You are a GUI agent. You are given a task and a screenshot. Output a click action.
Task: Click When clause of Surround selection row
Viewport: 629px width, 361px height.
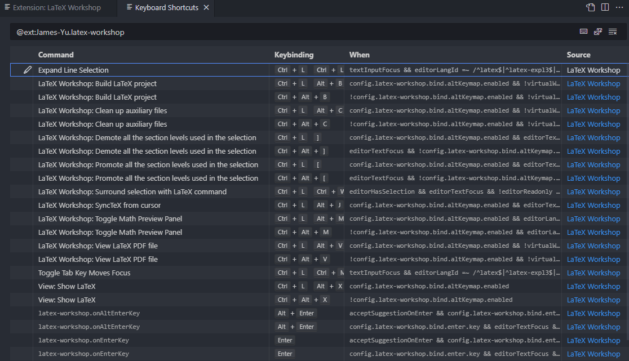point(454,191)
